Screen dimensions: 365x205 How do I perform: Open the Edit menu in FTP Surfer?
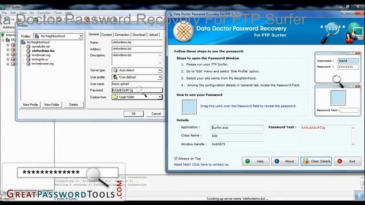coord(13,13)
